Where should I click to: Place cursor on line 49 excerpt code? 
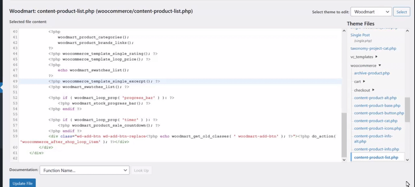[104, 82]
